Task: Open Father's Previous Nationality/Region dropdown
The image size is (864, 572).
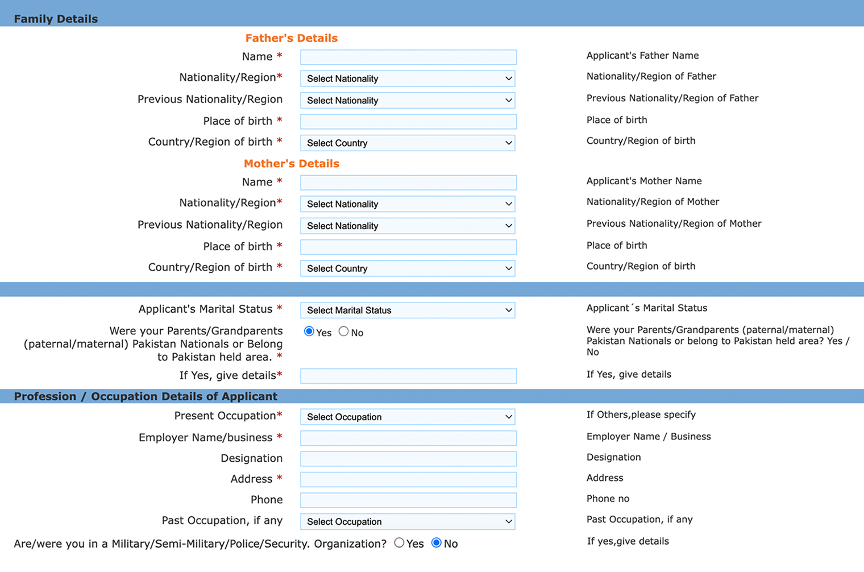Action: pos(408,101)
